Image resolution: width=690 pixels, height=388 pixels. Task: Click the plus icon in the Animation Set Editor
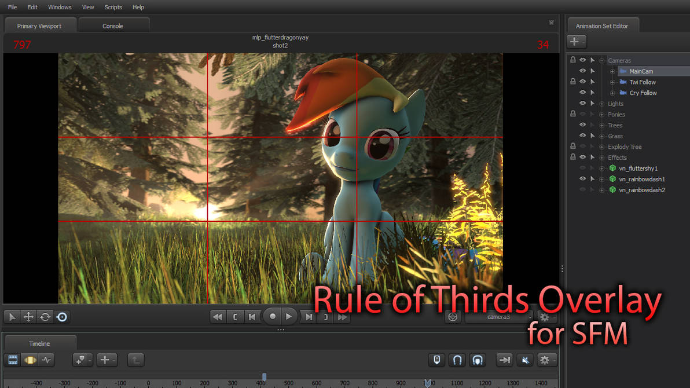575,41
